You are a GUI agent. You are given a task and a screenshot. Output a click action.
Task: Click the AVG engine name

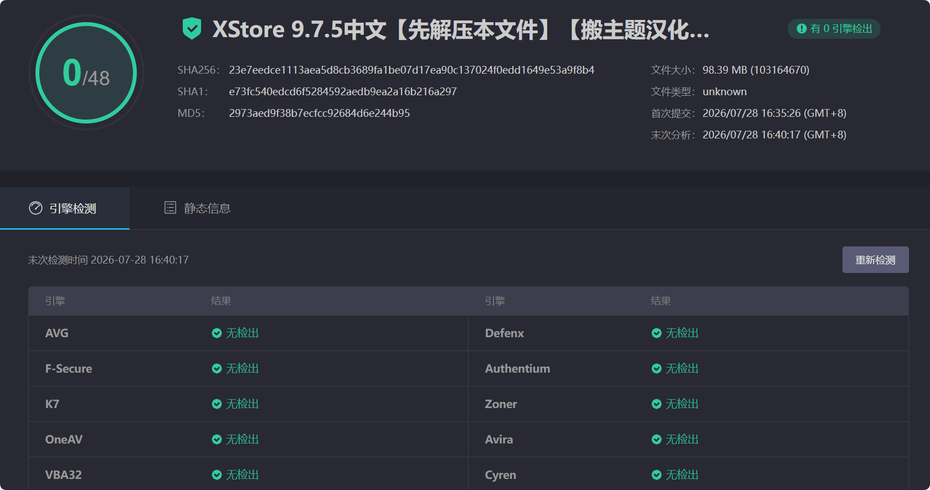click(x=57, y=333)
